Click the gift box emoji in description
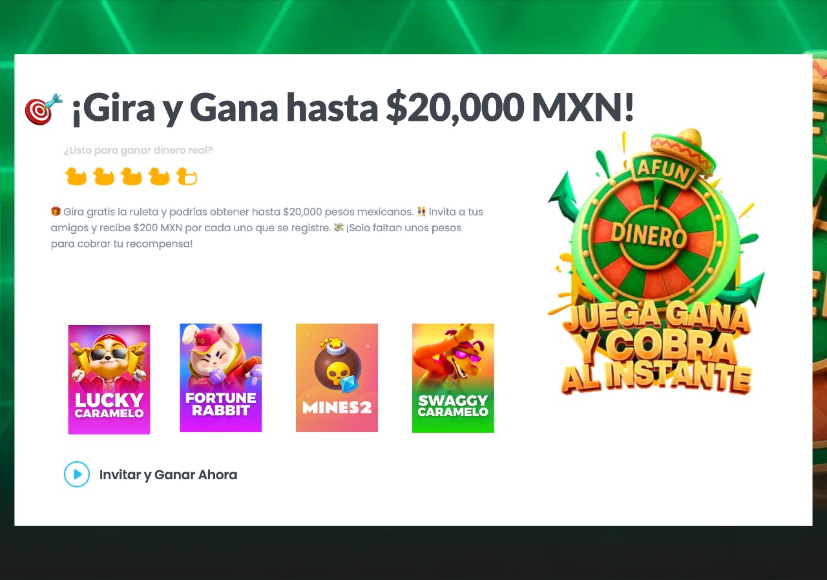Screen dimensions: 827x580 click(x=56, y=211)
